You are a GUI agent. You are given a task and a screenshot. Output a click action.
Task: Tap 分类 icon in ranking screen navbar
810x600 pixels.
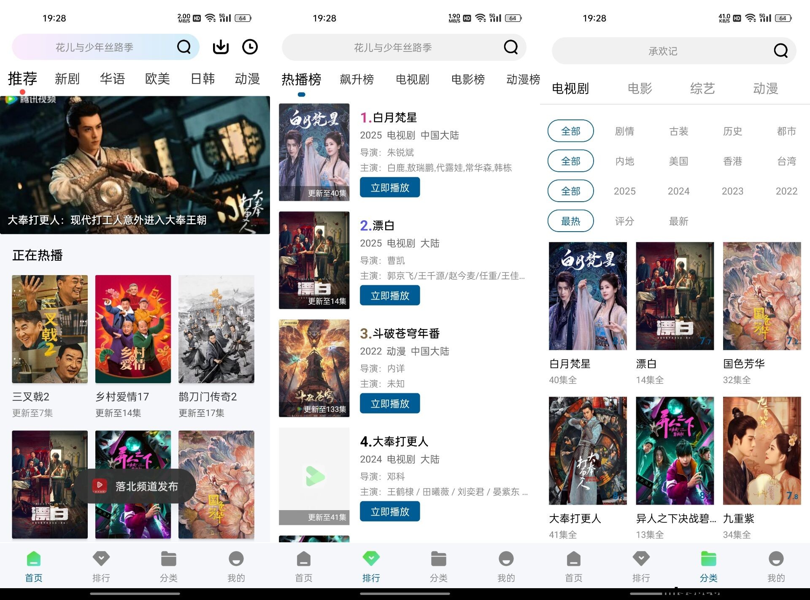click(x=439, y=559)
